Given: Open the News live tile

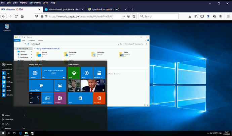Looking at the screenshot, I should point(93,86).
